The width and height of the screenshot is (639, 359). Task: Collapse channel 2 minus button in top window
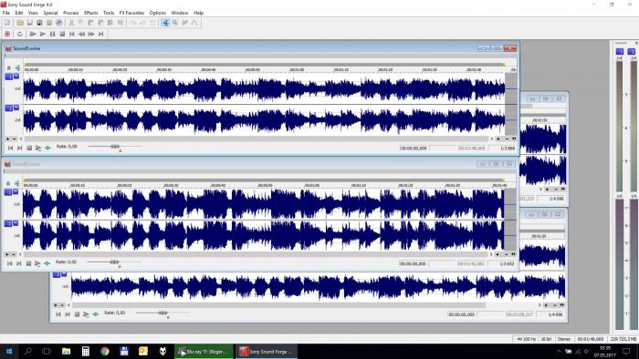(16, 108)
